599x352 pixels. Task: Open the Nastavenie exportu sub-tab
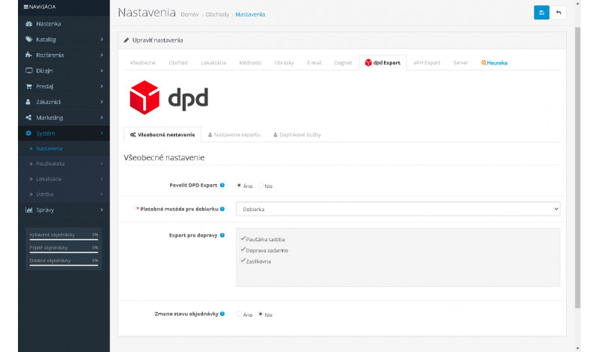pos(234,135)
